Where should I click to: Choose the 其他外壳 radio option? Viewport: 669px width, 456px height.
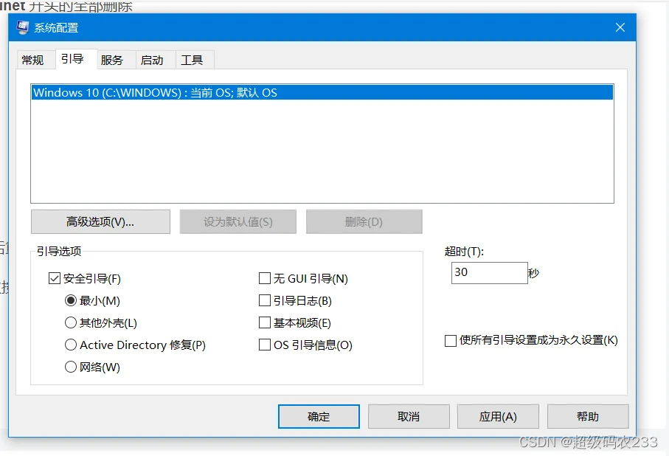coord(71,322)
